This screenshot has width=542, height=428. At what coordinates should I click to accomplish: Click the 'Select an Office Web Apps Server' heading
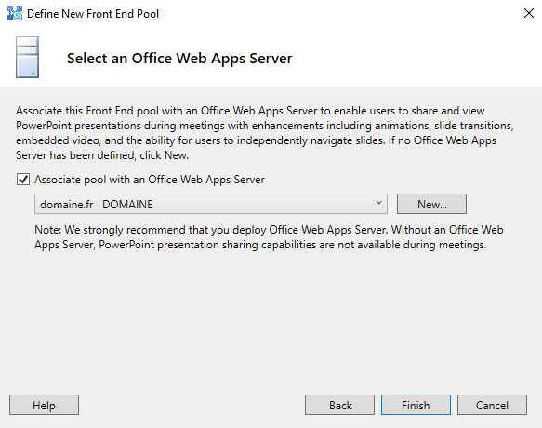click(179, 58)
